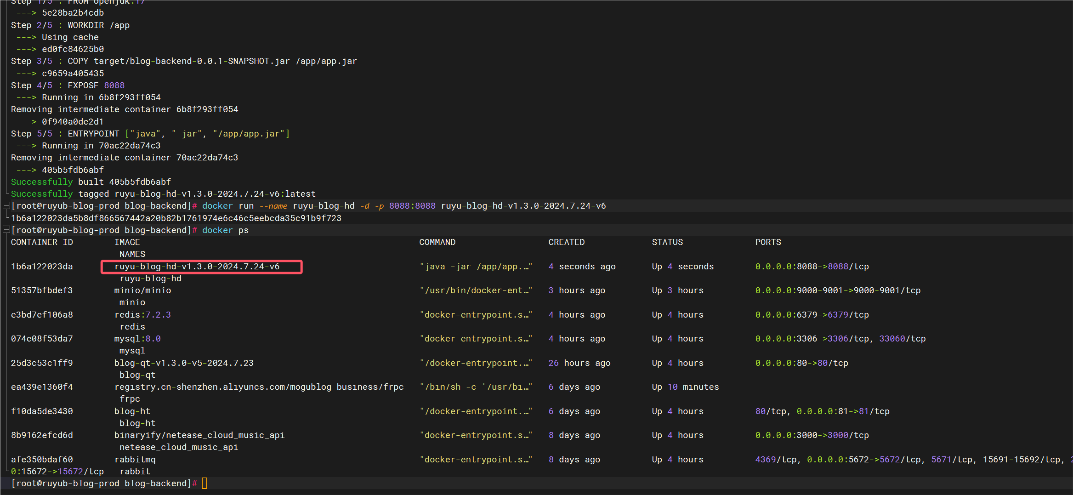Click port mapping 0.0.0.0:3000->3000/tcp

[812, 435]
